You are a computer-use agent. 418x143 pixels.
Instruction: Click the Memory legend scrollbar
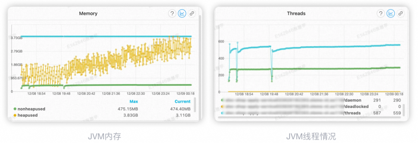(x=195, y=105)
